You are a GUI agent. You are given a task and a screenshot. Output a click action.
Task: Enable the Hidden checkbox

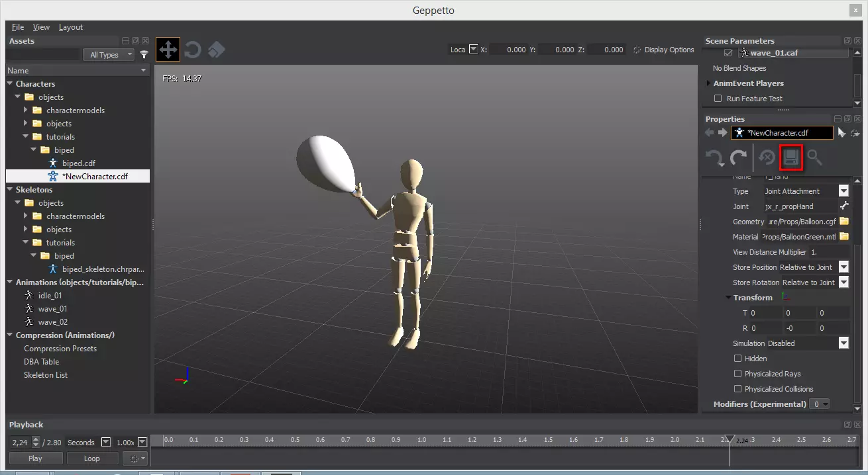(737, 359)
